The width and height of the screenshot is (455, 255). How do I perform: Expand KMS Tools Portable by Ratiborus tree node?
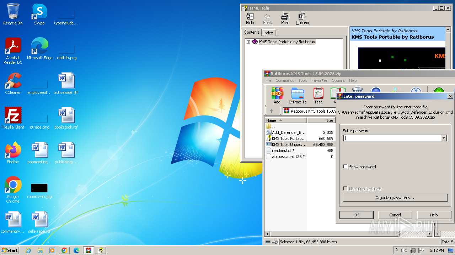pos(248,42)
